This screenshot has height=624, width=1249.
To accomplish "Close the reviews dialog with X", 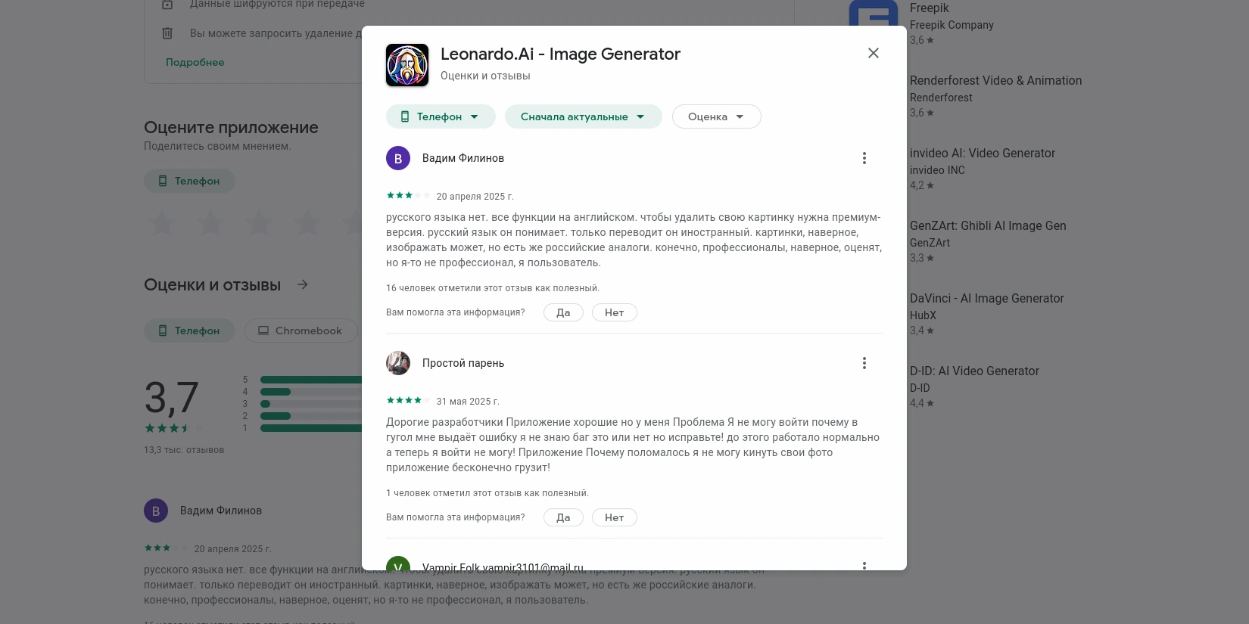I will tap(874, 53).
